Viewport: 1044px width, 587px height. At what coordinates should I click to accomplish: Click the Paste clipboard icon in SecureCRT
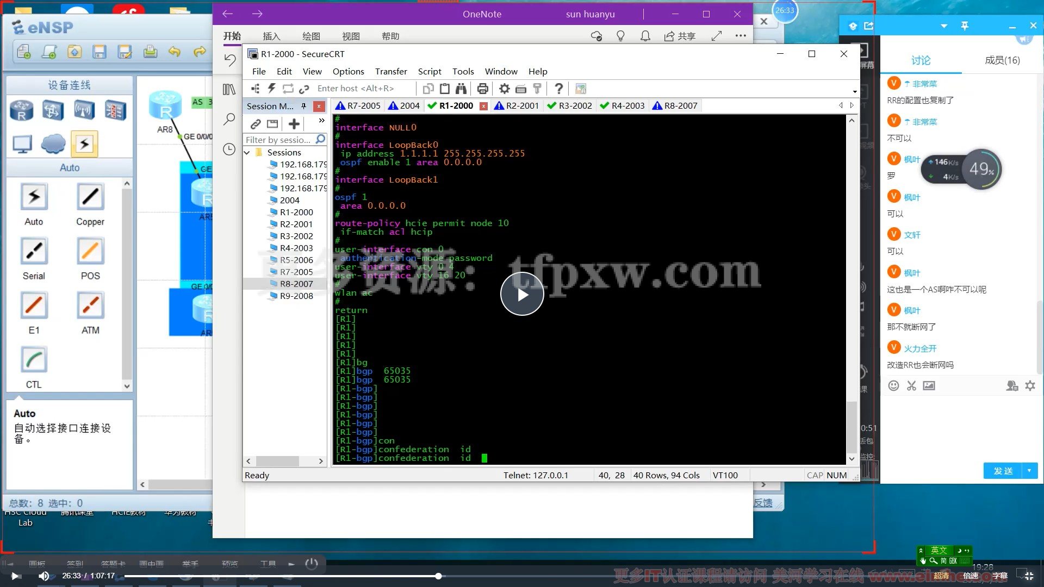(445, 89)
